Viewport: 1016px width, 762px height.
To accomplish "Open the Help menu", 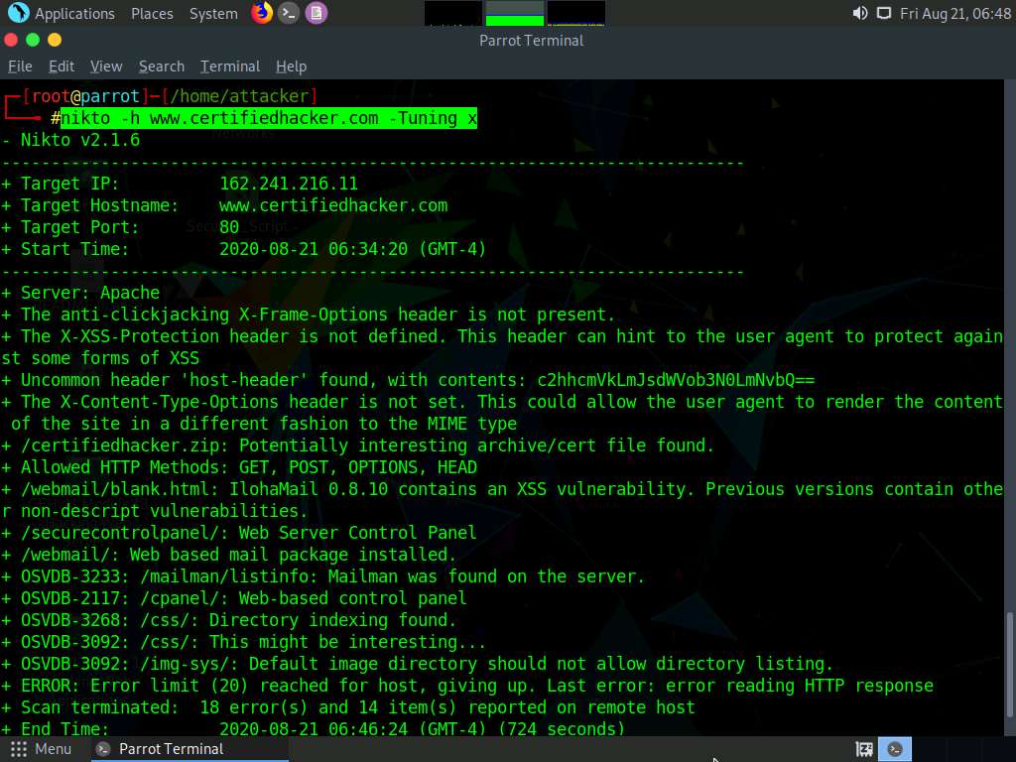I will [x=291, y=66].
